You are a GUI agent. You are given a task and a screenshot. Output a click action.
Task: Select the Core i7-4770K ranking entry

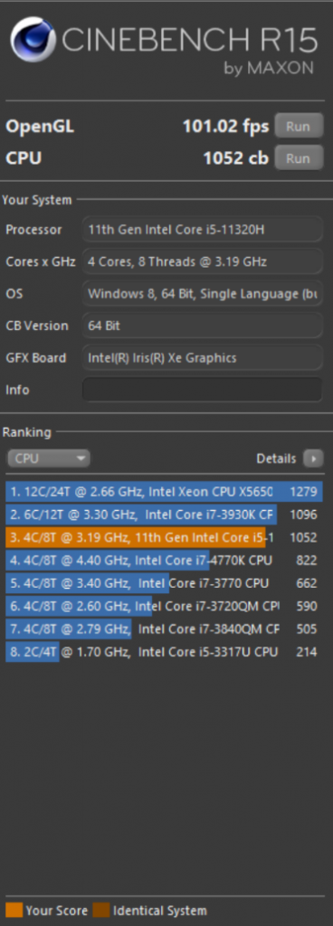(x=164, y=560)
